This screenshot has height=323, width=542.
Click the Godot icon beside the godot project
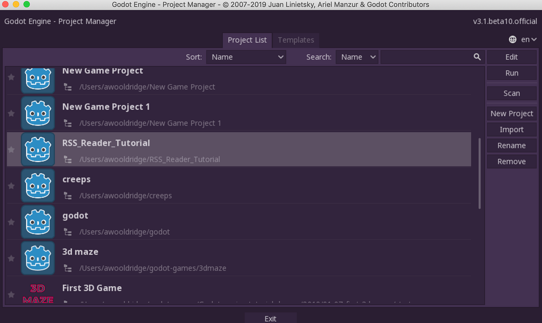[x=38, y=222]
